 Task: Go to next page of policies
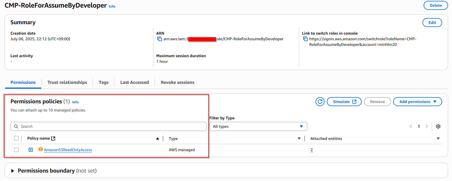tap(427, 126)
